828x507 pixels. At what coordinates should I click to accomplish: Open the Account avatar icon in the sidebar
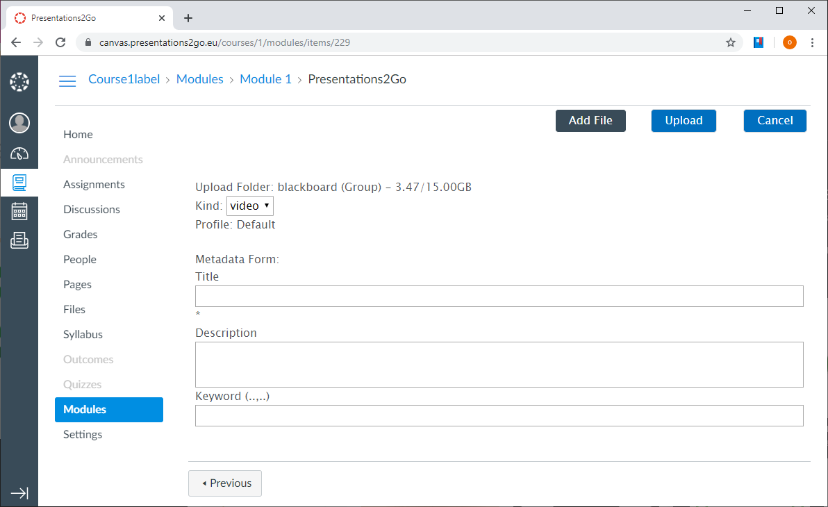pos(19,122)
